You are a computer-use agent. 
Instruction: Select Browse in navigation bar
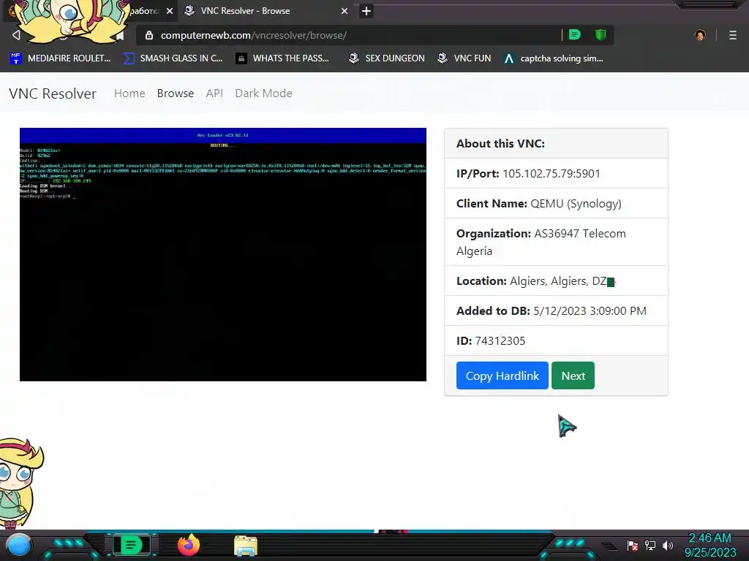point(176,93)
